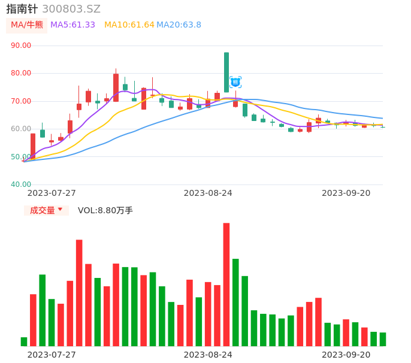Click the tall green candlestick near 88
Image resolution: width=411 pixels, height=363 pixels.
(226, 72)
